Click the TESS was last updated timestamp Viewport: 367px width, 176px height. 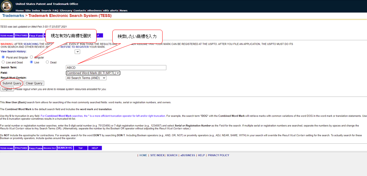[x=34, y=26]
